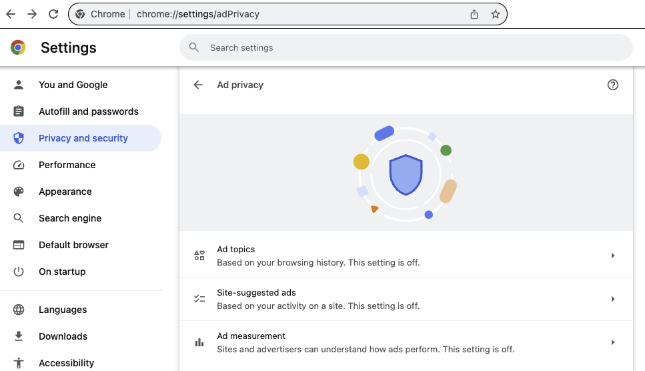645x371 pixels.
Task: Expand Ad measurement with its right arrow
Action: (613, 342)
